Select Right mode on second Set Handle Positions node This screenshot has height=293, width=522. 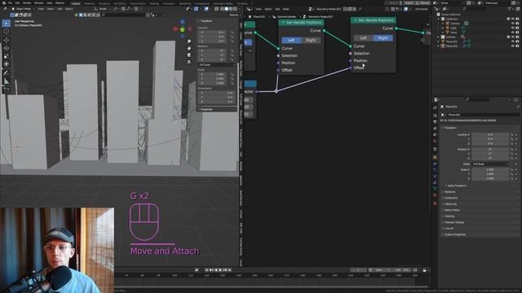point(383,38)
